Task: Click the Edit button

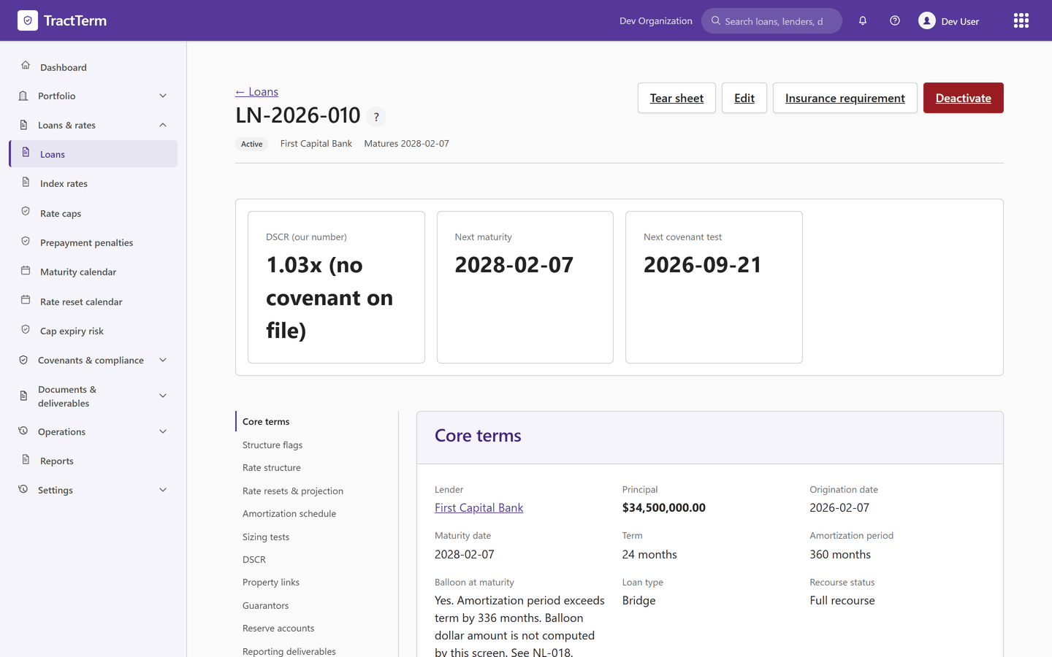Action: (744, 98)
